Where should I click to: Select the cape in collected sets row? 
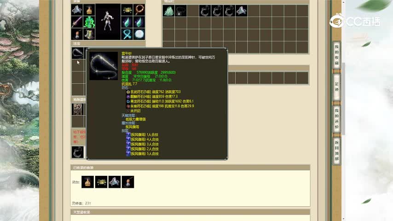coord(114,182)
